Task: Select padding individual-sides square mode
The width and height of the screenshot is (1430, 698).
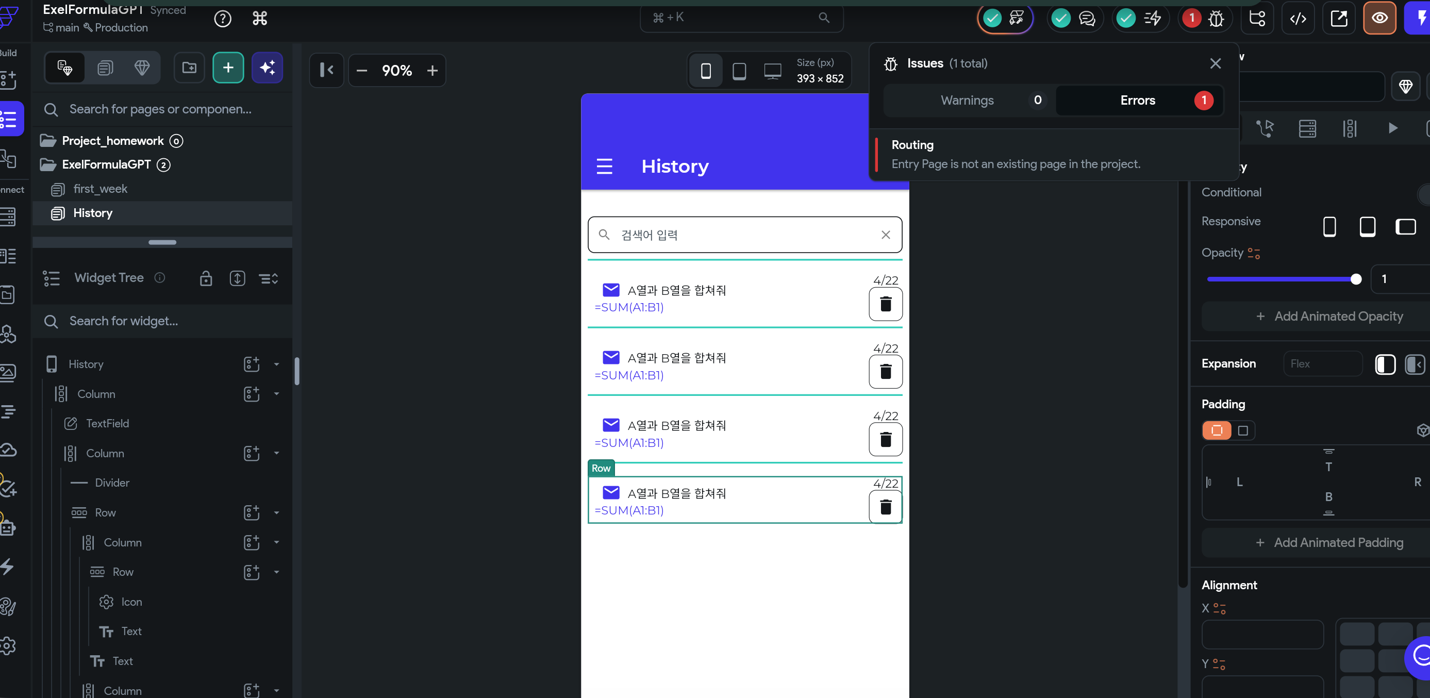Action: 1242,430
